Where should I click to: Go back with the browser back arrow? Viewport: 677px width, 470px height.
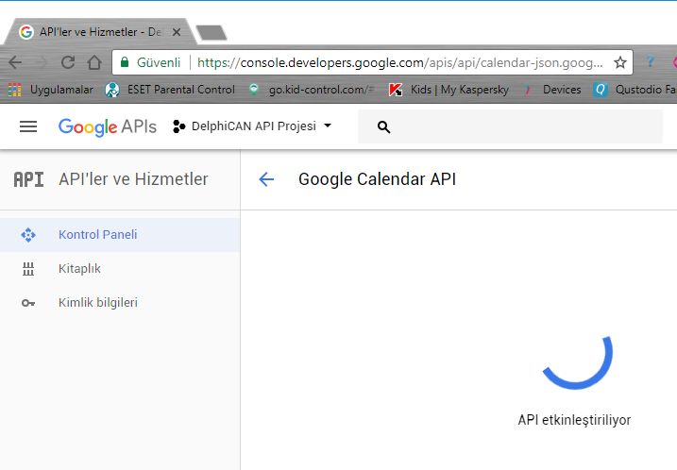pyautogui.click(x=15, y=62)
